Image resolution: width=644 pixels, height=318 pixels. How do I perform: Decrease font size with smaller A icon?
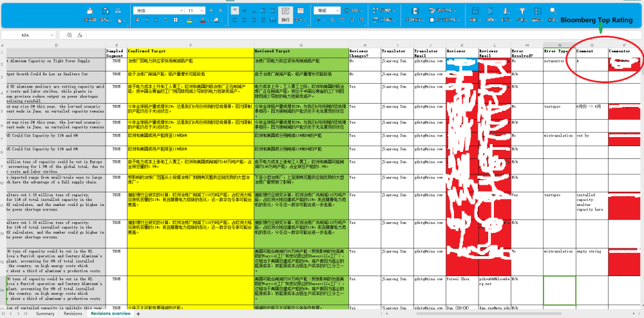click(x=220, y=11)
